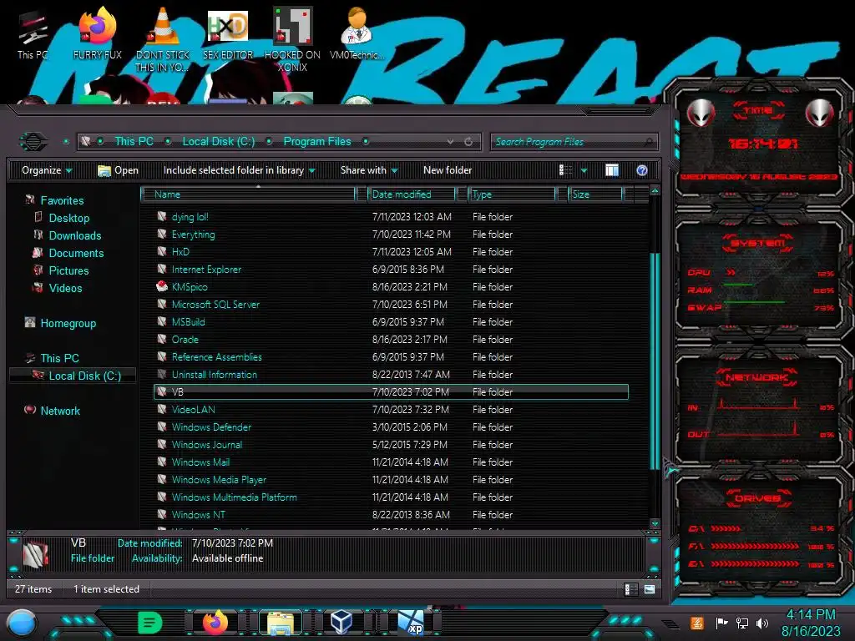Select Network in navigation pane
This screenshot has height=641, width=855.
click(x=60, y=411)
